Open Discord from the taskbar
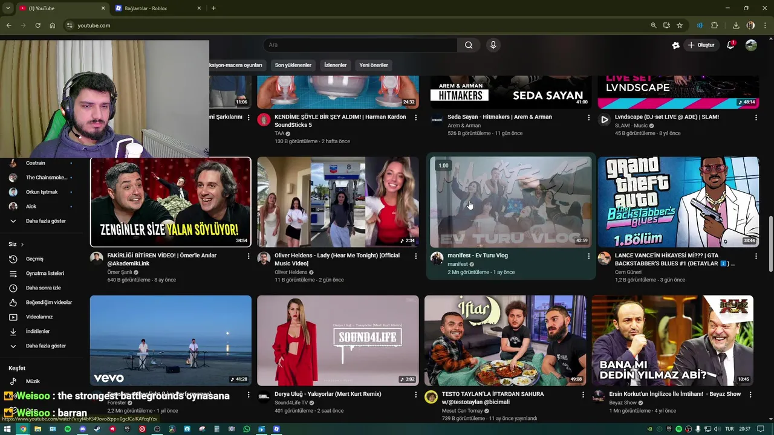 (x=82, y=429)
